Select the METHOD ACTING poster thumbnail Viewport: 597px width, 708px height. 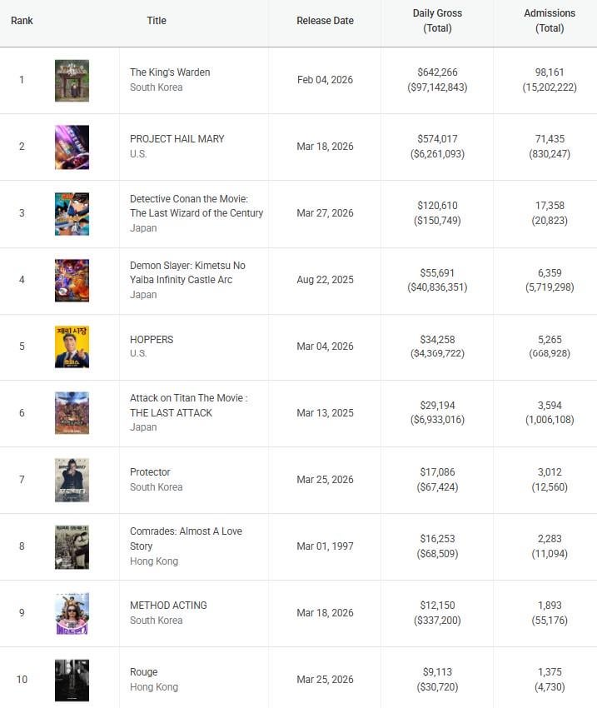(72, 613)
